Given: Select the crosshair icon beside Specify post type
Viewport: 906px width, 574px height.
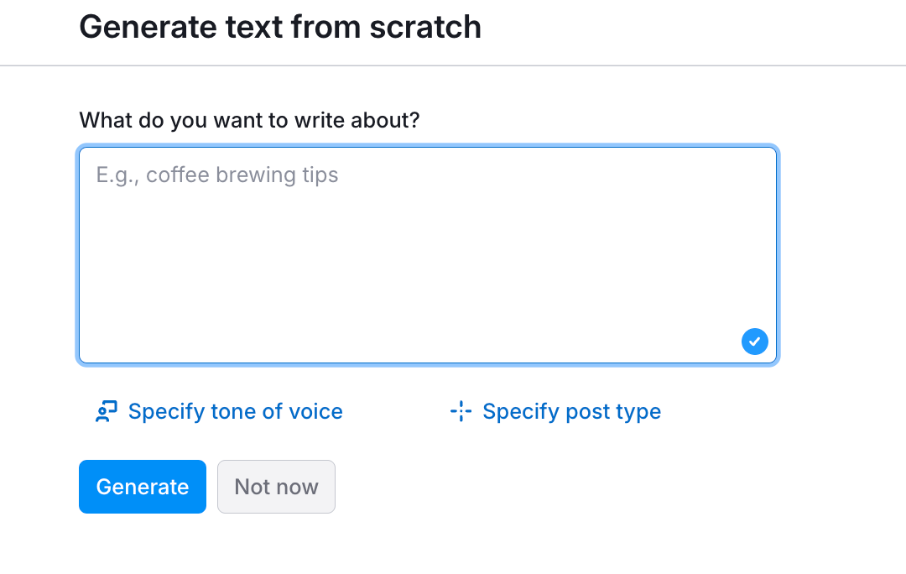Looking at the screenshot, I should [x=460, y=411].
